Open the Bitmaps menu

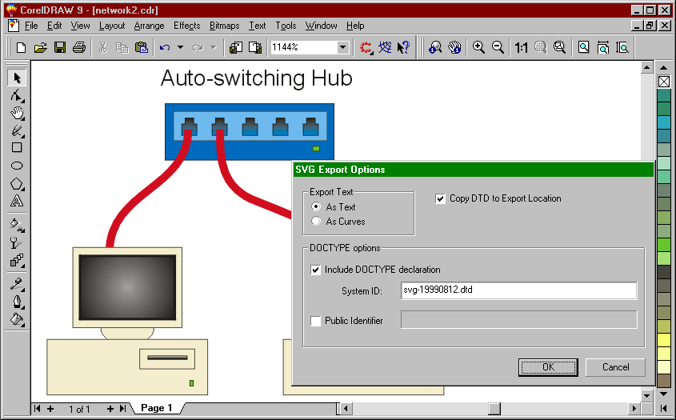coord(224,26)
